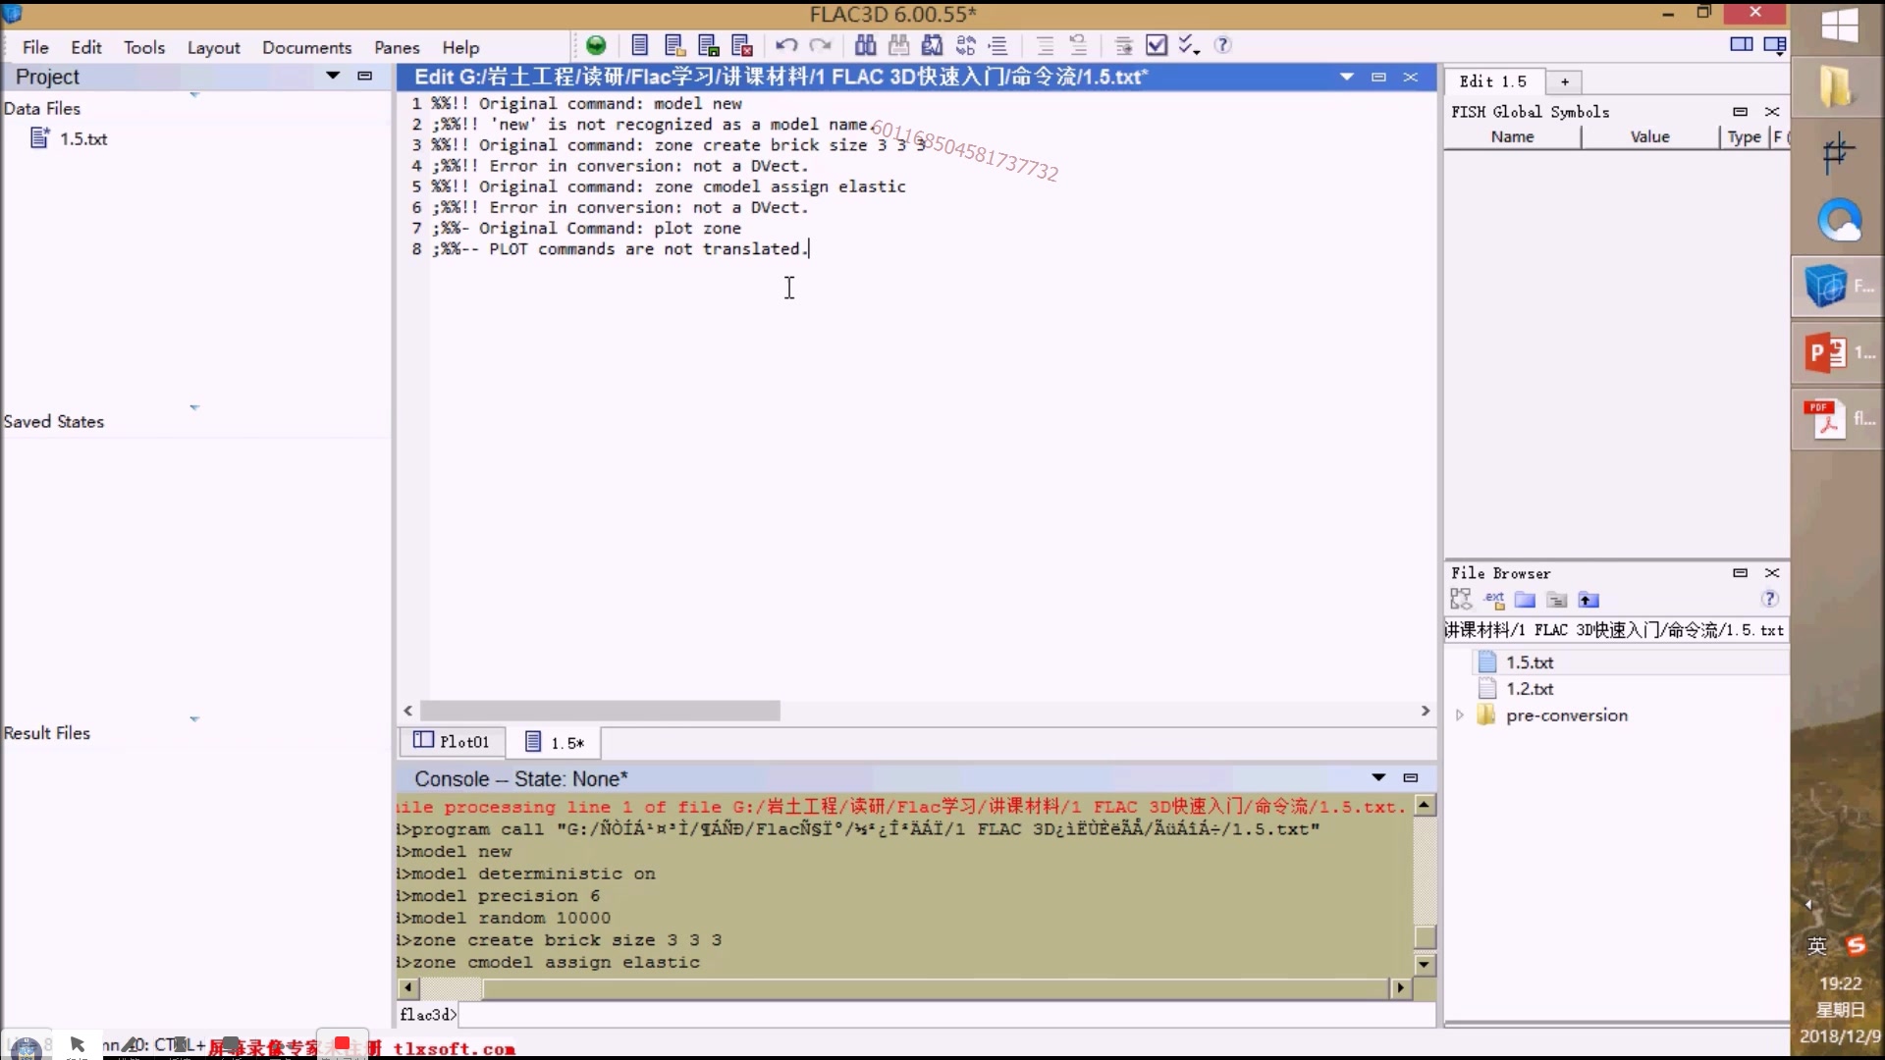
Task: Click the Save data file icon
Action: click(708, 45)
